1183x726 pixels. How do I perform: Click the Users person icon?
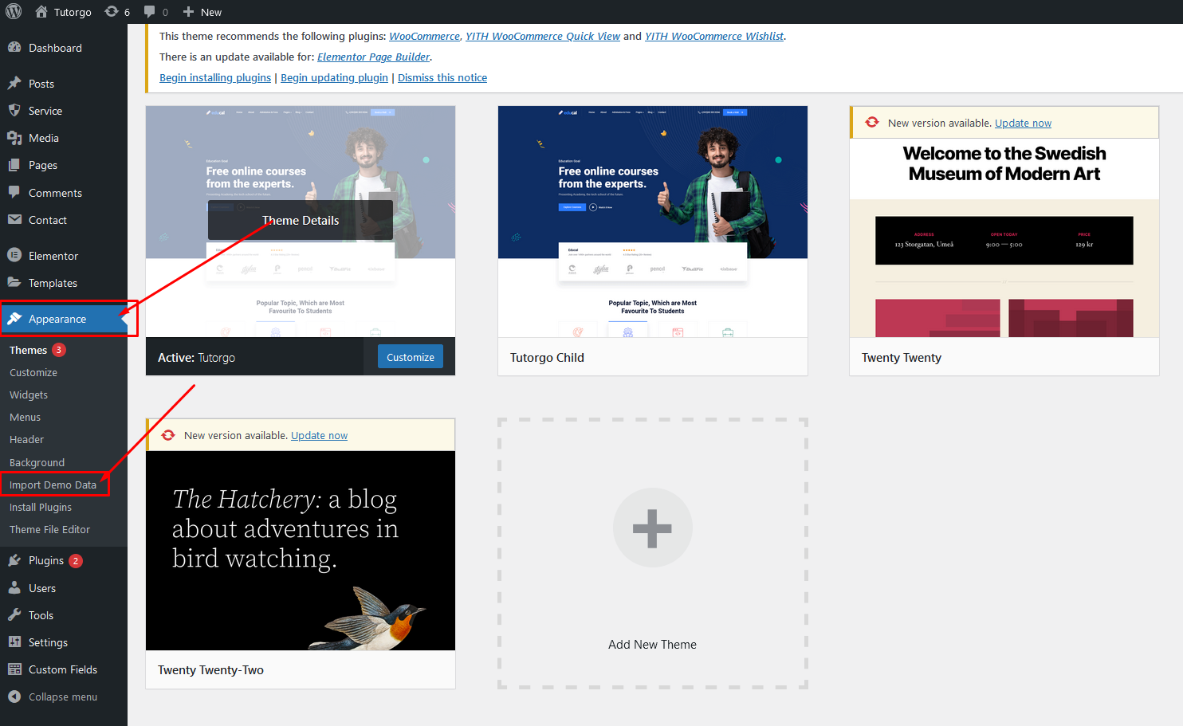(x=14, y=588)
